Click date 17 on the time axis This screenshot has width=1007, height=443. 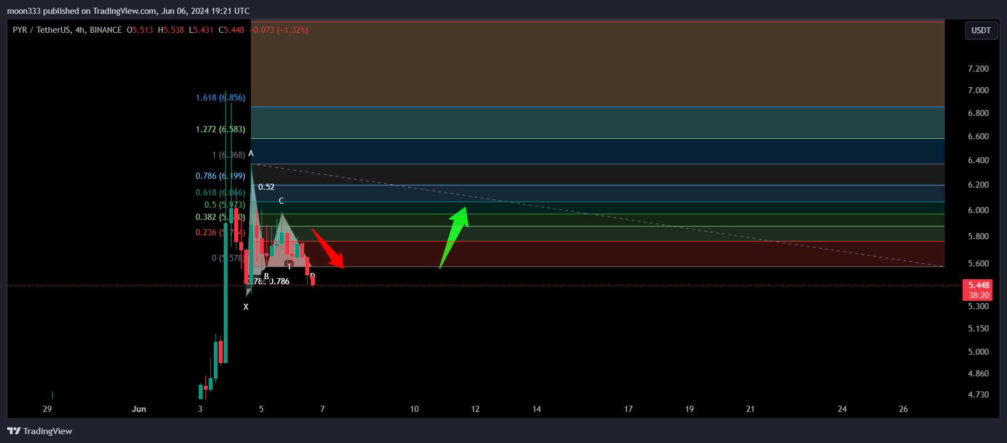pos(628,409)
